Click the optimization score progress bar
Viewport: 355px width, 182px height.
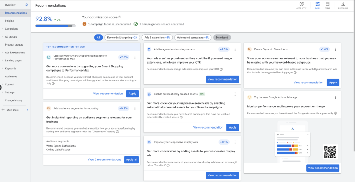[55, 26]
